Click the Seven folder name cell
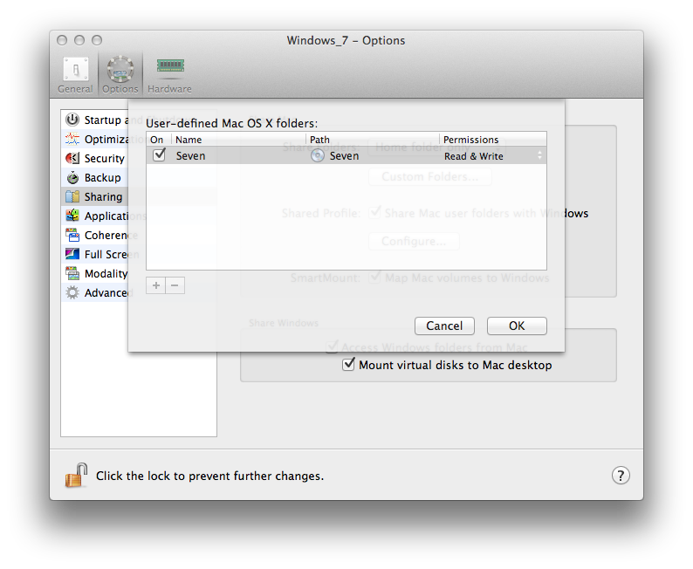The width and height of the screenshot is (693, 569). pos(190,156)
